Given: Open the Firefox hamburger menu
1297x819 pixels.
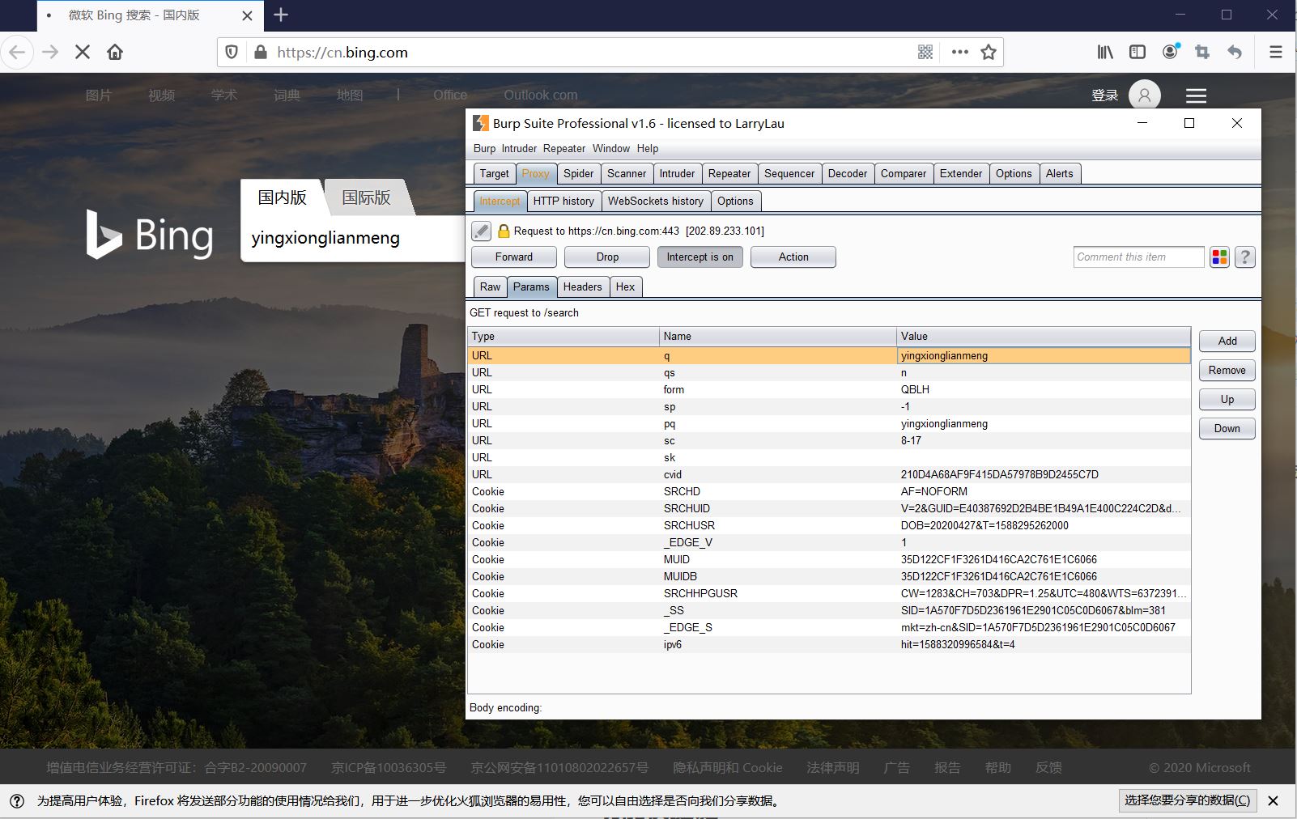Looking at the screenshot, I should 1276,52.
